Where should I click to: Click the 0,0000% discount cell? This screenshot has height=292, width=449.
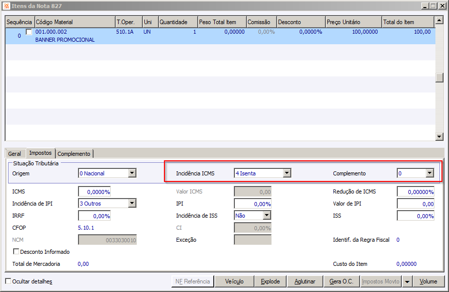[x=310, y=32]
